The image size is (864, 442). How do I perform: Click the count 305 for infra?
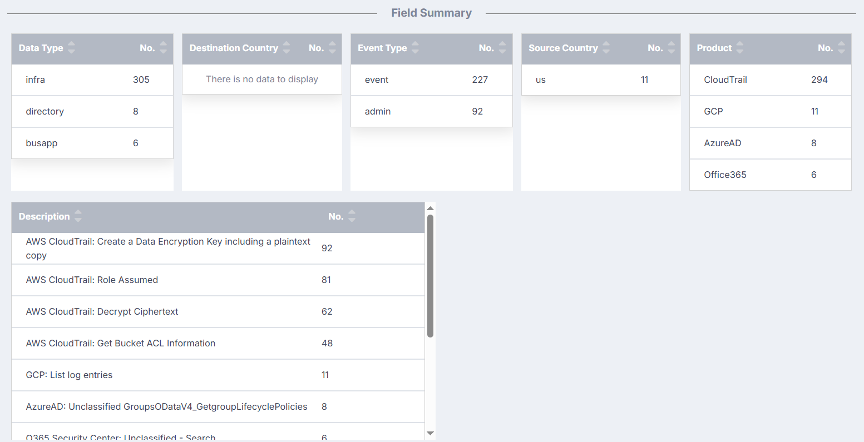[141, 80]
